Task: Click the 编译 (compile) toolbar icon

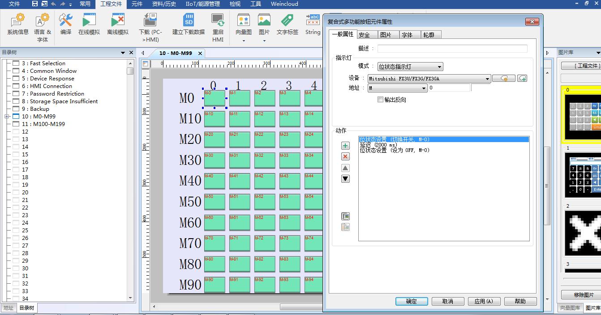Action: [x=66, y=24]
